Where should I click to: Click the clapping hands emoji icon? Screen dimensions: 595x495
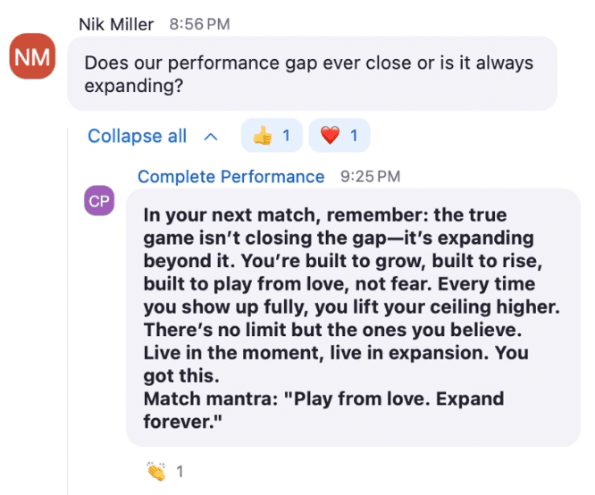click(x=156, y=472)
